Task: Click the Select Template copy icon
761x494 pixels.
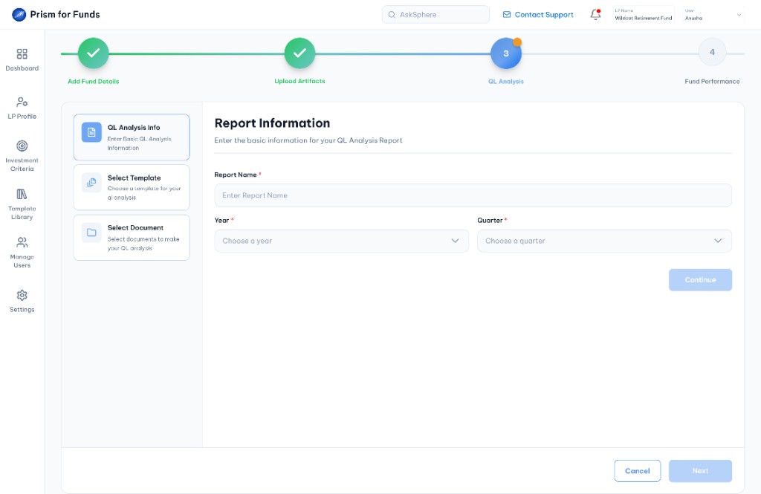Action: [91, 183]
